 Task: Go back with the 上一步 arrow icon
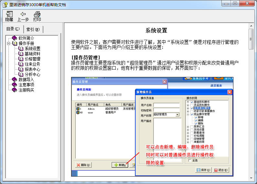point(23,14)
